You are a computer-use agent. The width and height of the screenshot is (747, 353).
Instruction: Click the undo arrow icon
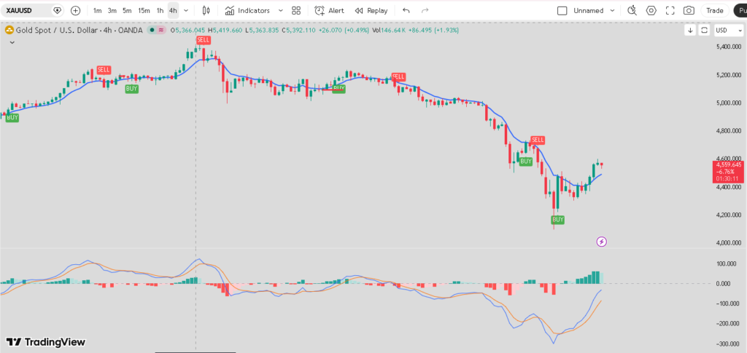click(x=406, y=11)
